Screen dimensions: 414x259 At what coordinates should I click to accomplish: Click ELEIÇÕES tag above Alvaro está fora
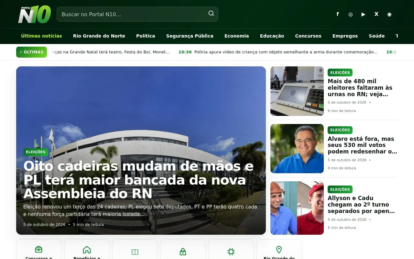340,130
